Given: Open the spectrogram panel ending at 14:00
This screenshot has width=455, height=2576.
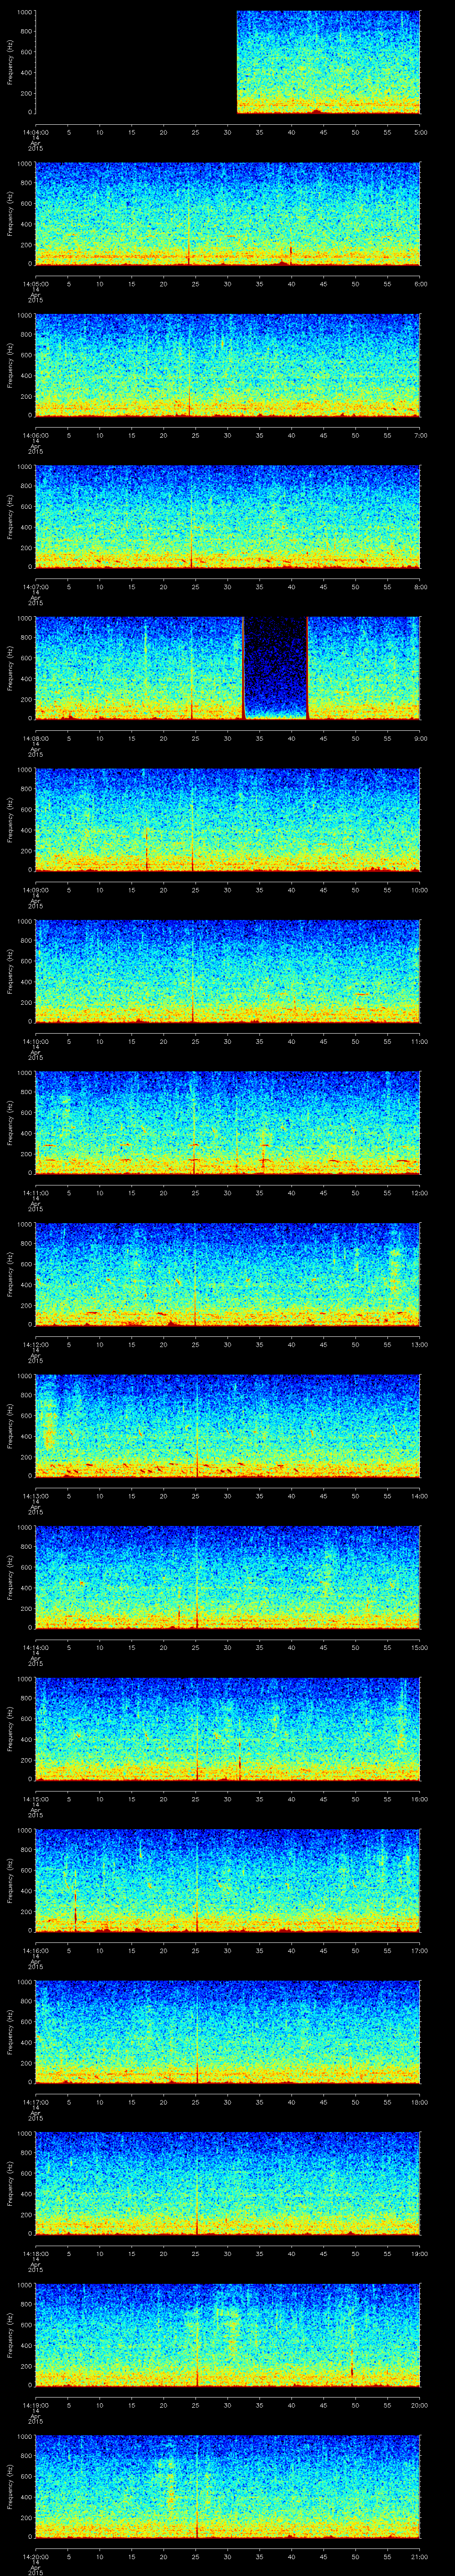Looking at the screenshot, I should [x=228, y=1426].
